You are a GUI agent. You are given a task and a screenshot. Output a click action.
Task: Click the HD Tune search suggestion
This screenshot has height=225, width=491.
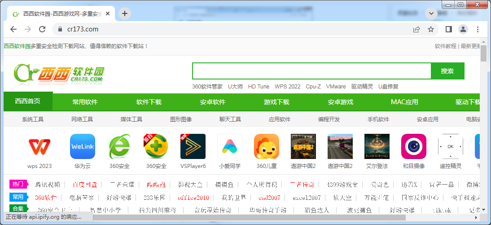point(259,87)
